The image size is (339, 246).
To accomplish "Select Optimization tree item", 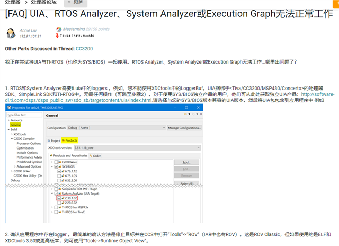I will pos(25,148).
